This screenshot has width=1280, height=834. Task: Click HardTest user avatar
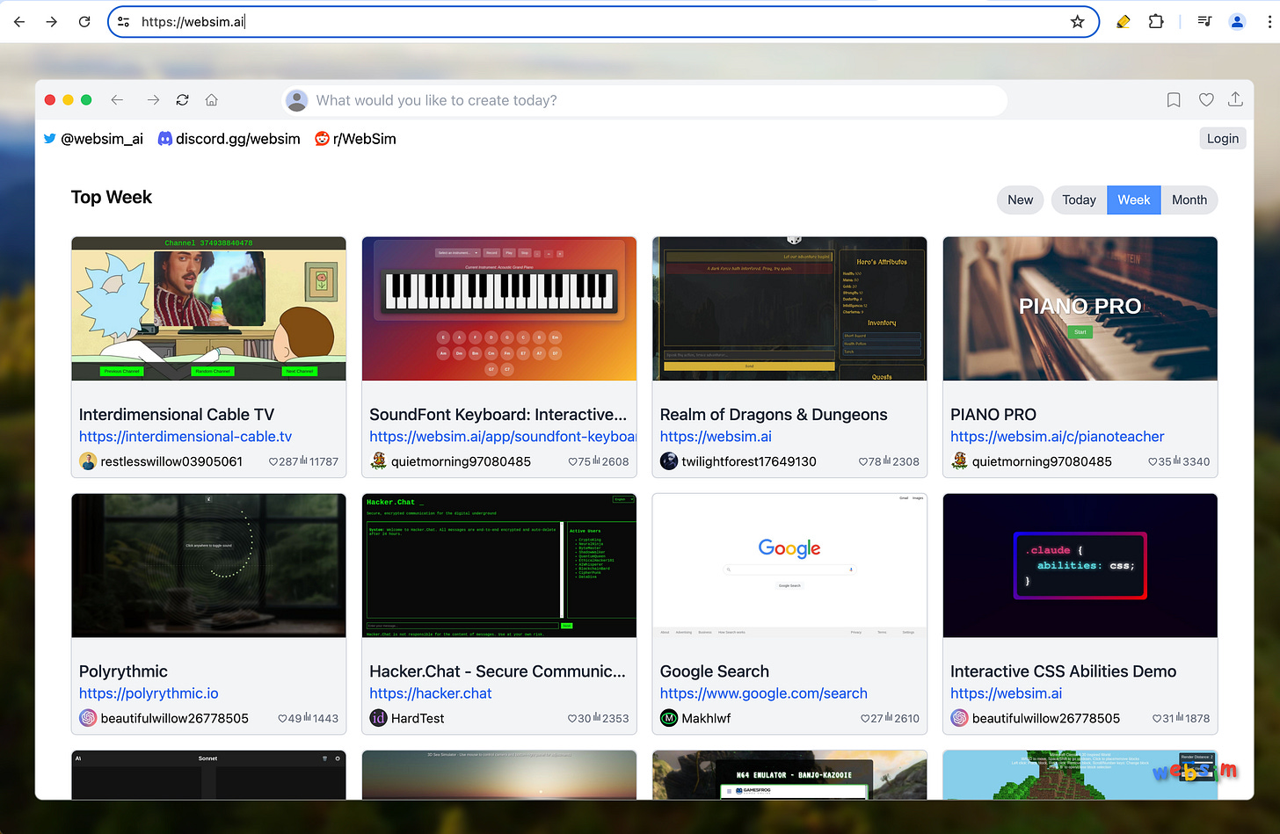pyautogui.click(x=378, y=718)
